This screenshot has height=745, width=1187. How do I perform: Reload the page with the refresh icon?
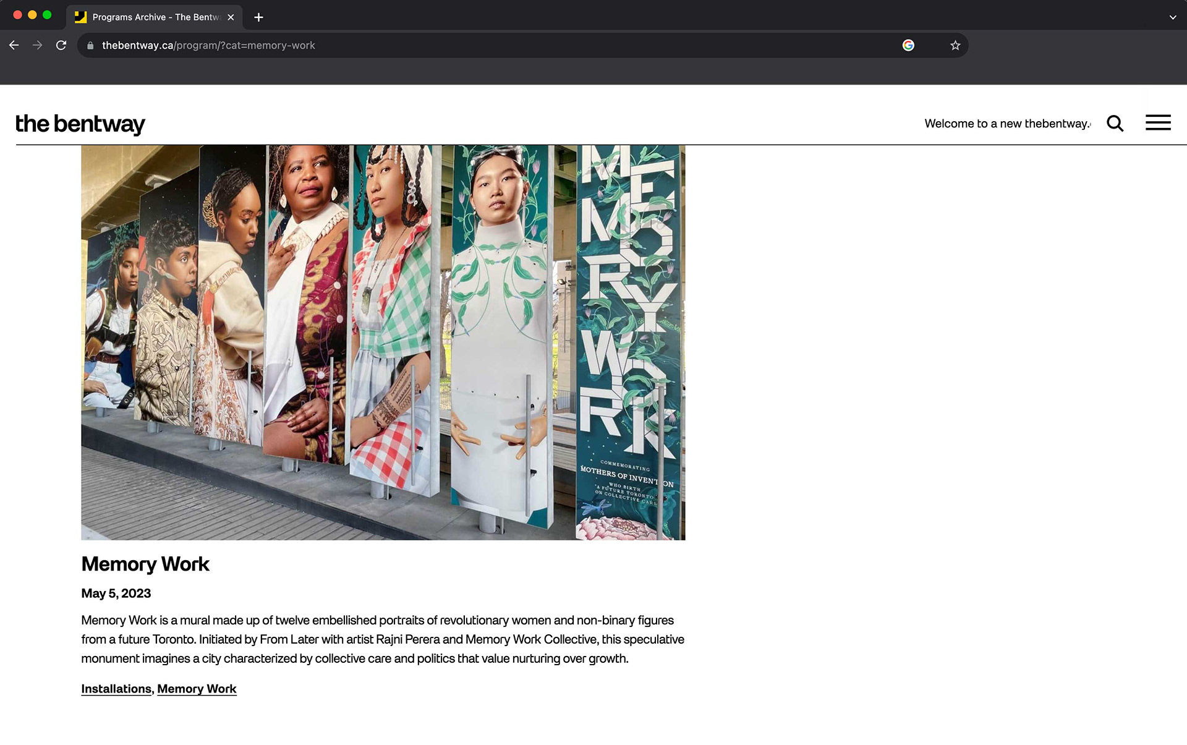click(x=61, y=45)
